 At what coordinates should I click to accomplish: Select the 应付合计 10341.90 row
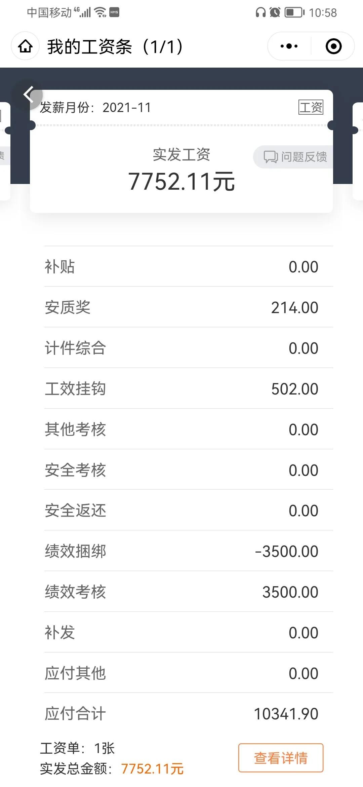click(182, 714)
